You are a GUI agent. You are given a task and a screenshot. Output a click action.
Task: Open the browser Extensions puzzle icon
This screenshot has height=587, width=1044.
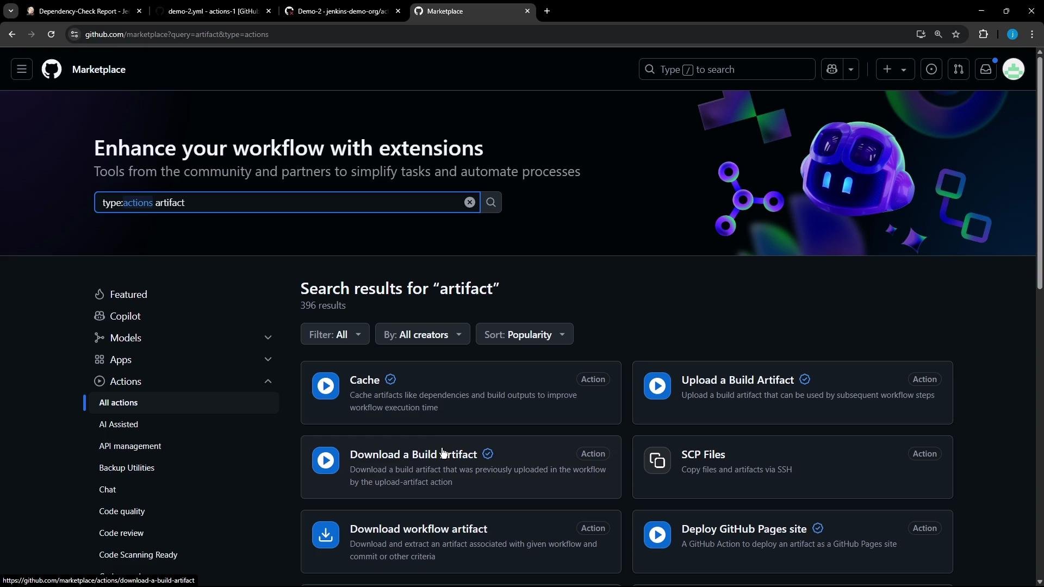point(983,34)
